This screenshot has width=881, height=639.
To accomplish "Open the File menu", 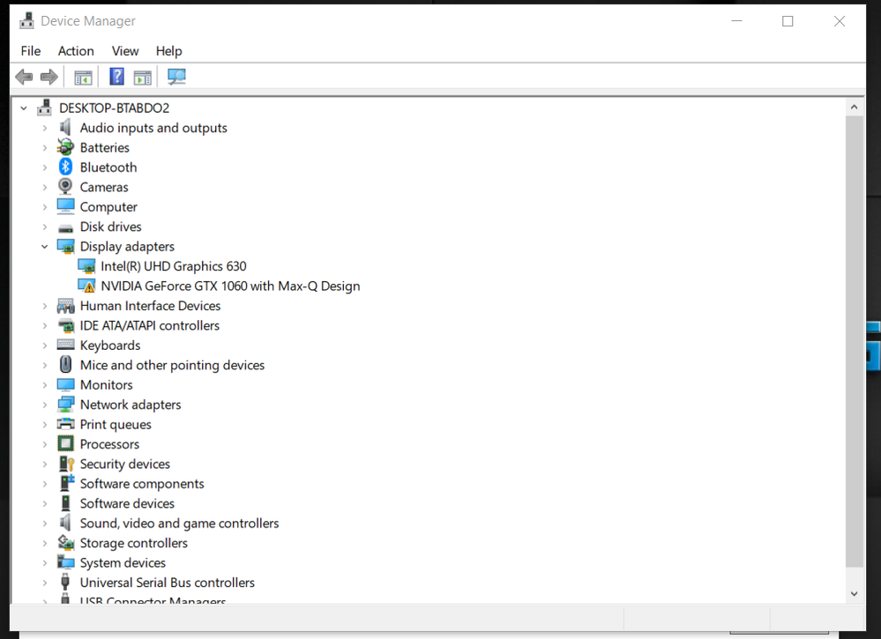I will click(x=30, y=51).
